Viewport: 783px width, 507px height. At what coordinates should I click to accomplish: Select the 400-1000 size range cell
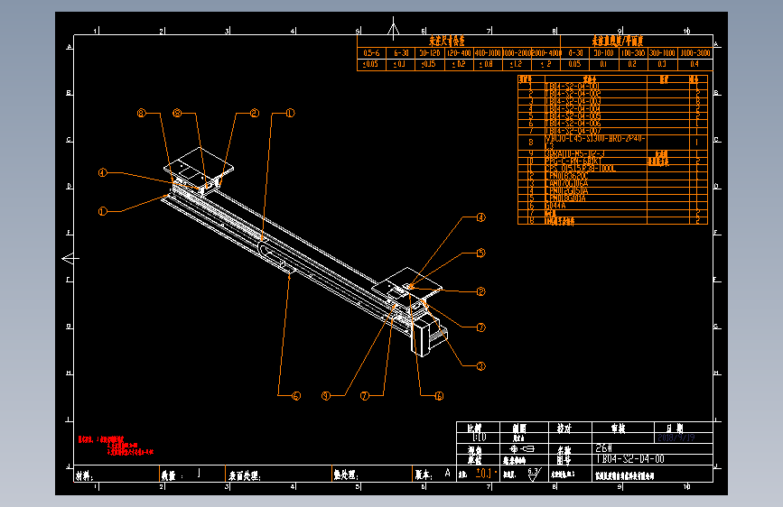click(488, 53)
